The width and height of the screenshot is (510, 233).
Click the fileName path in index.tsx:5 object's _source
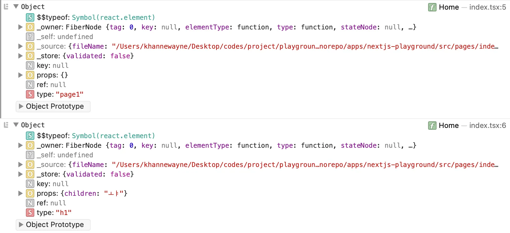[x=305, y=46]
